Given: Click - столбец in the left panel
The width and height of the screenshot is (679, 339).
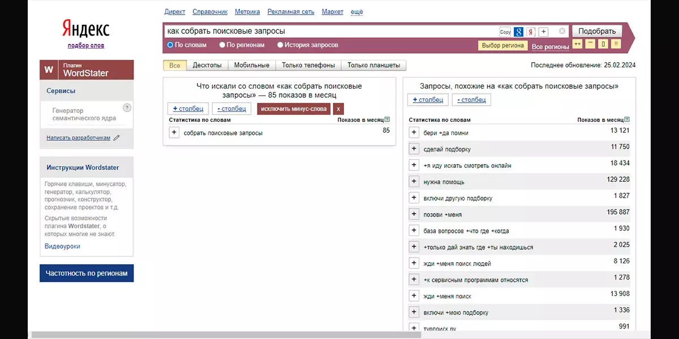Looking at the screenshot, I should point(232,108).
